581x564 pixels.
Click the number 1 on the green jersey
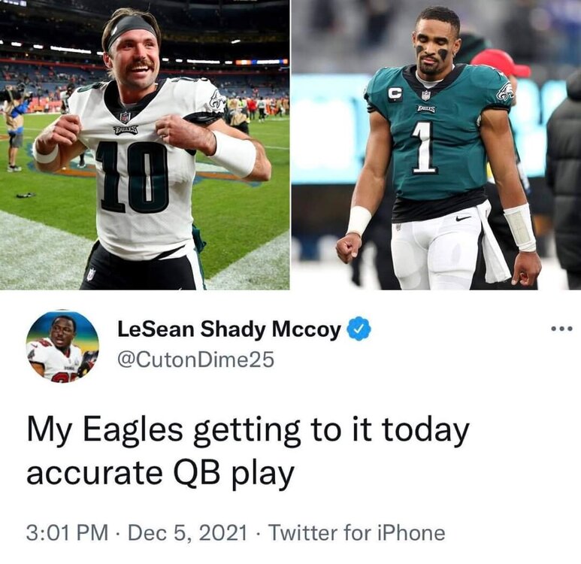[423, 148]
